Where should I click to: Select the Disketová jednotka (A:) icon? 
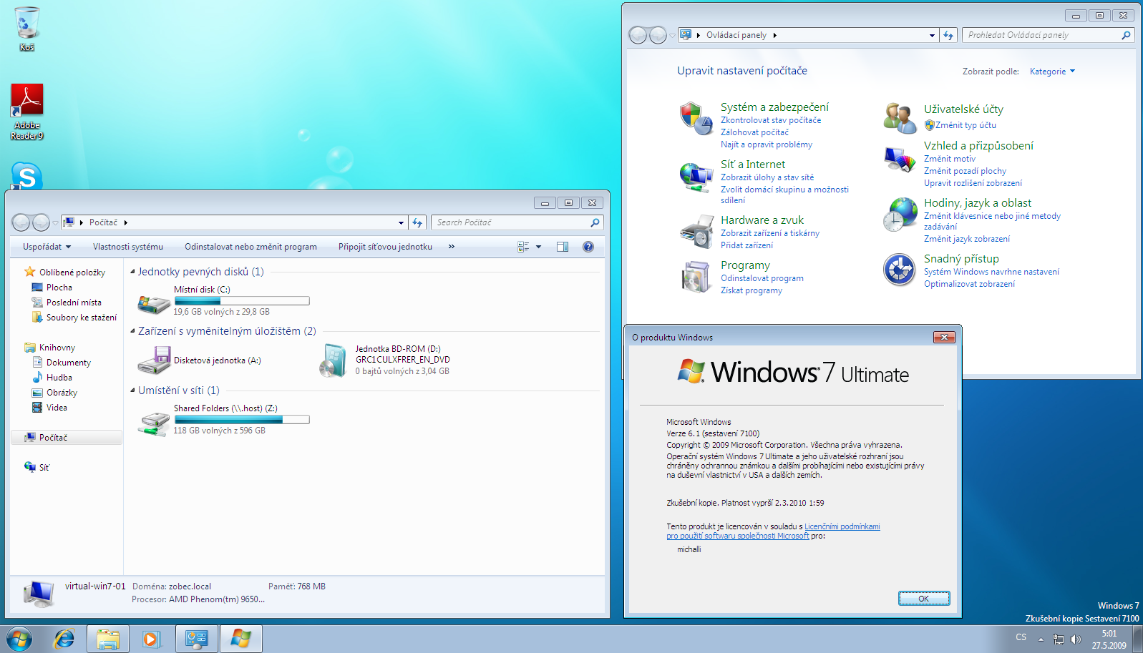coord(153,360)
